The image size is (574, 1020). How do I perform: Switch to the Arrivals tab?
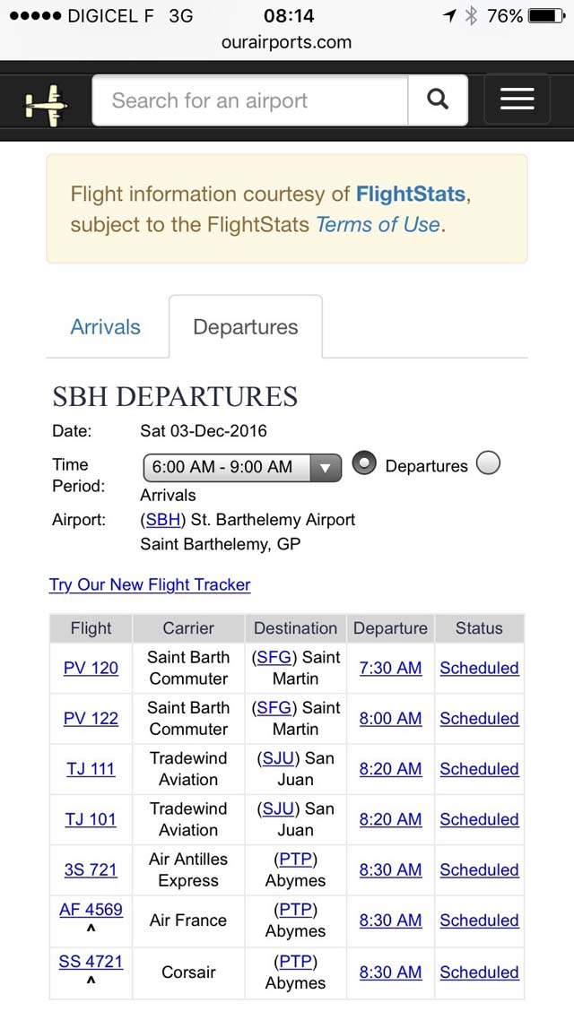(x=106, y=326)
